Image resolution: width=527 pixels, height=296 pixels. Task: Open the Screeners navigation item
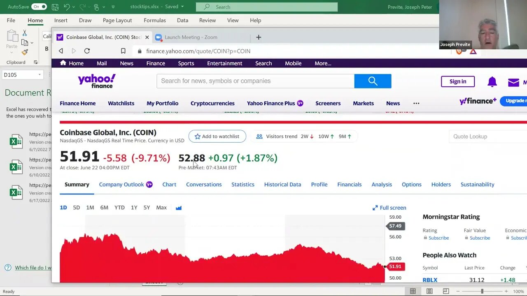tap(328, 103)
